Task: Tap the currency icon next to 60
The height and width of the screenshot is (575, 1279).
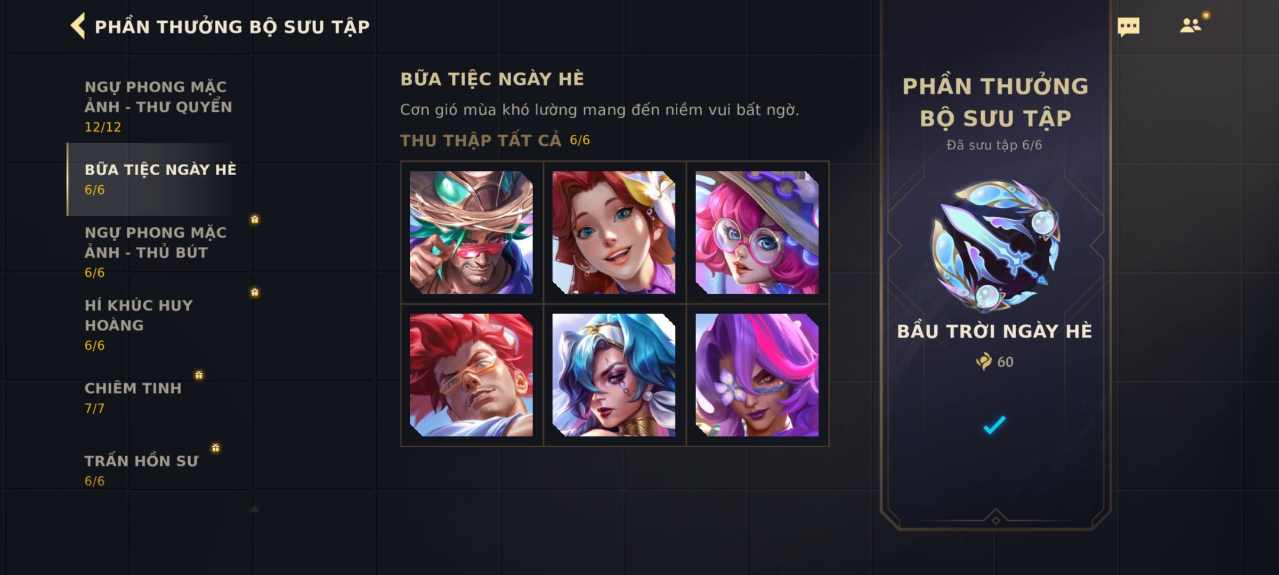Action: coord(984,362)
